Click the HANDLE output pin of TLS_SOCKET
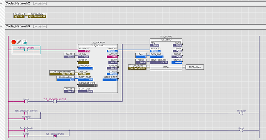The image size is (266, 140). (112, 50)
